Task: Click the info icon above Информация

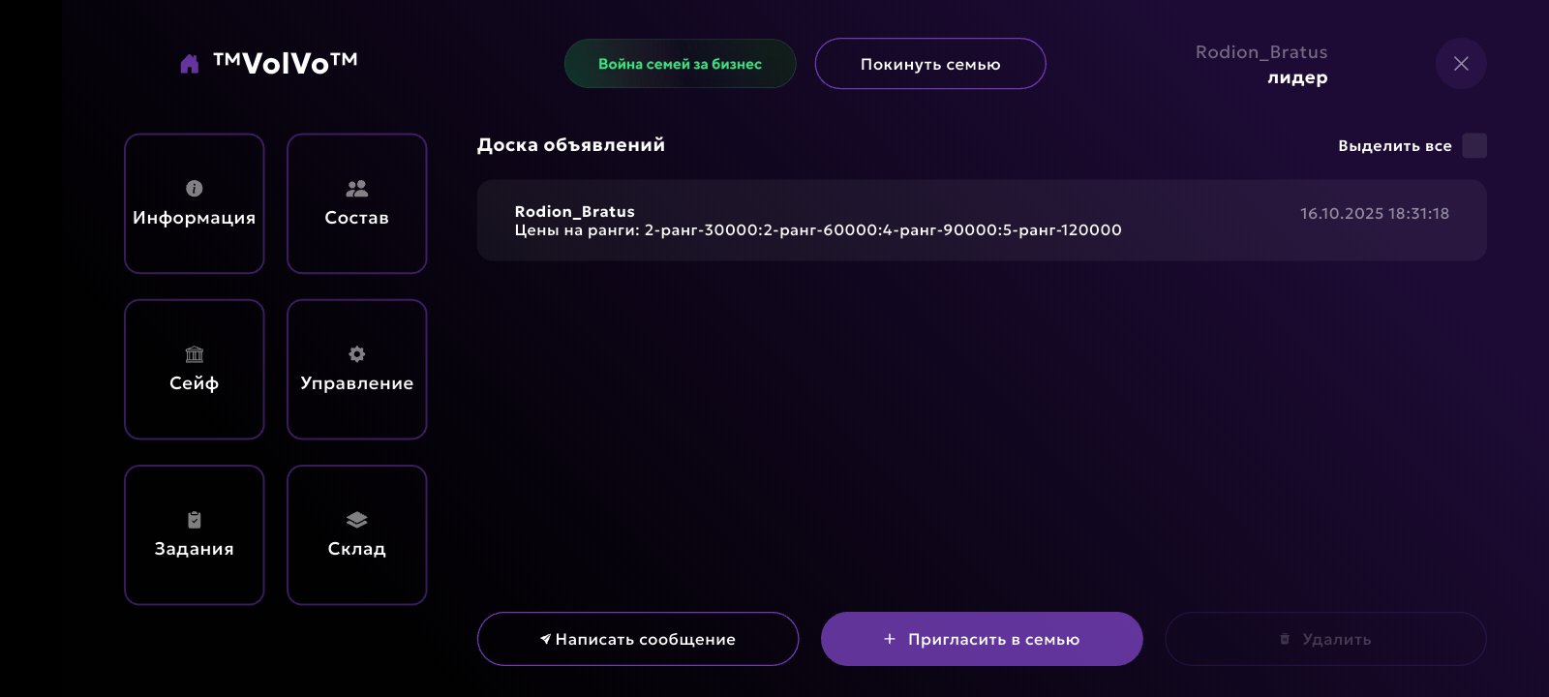Action: pyautogui.click(x=194, y=188)
